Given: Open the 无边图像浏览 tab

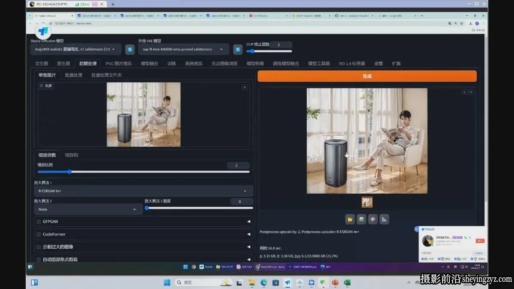Looking at the screenshot, I should [x=224, y=63].
